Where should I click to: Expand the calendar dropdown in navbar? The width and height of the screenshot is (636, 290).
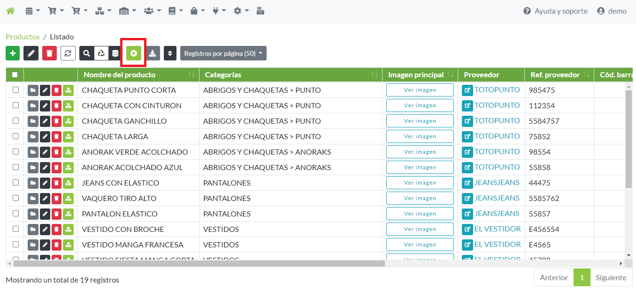click(32, 11)
